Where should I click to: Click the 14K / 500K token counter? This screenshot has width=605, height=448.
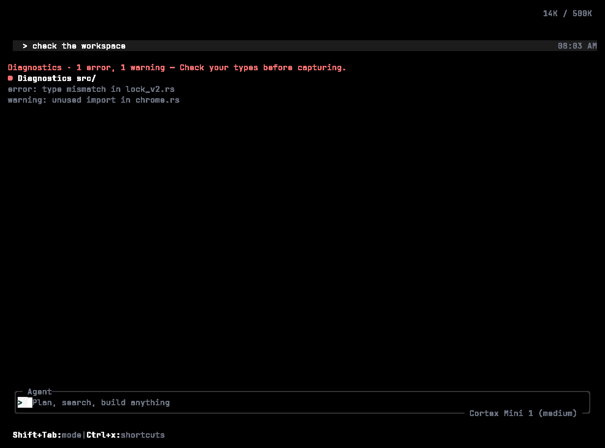coord(567,13)
